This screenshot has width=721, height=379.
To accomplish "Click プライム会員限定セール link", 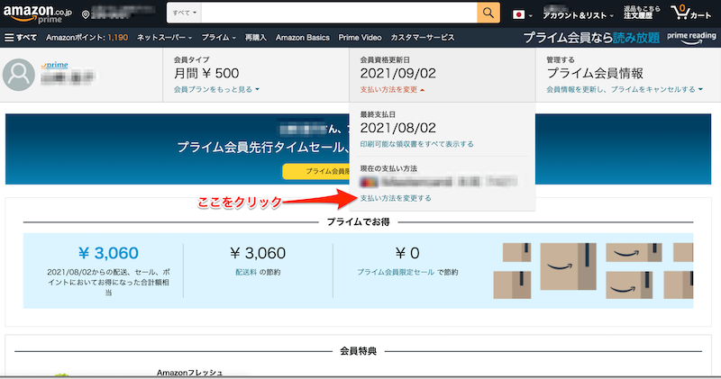I will click(x=396, y=273).
